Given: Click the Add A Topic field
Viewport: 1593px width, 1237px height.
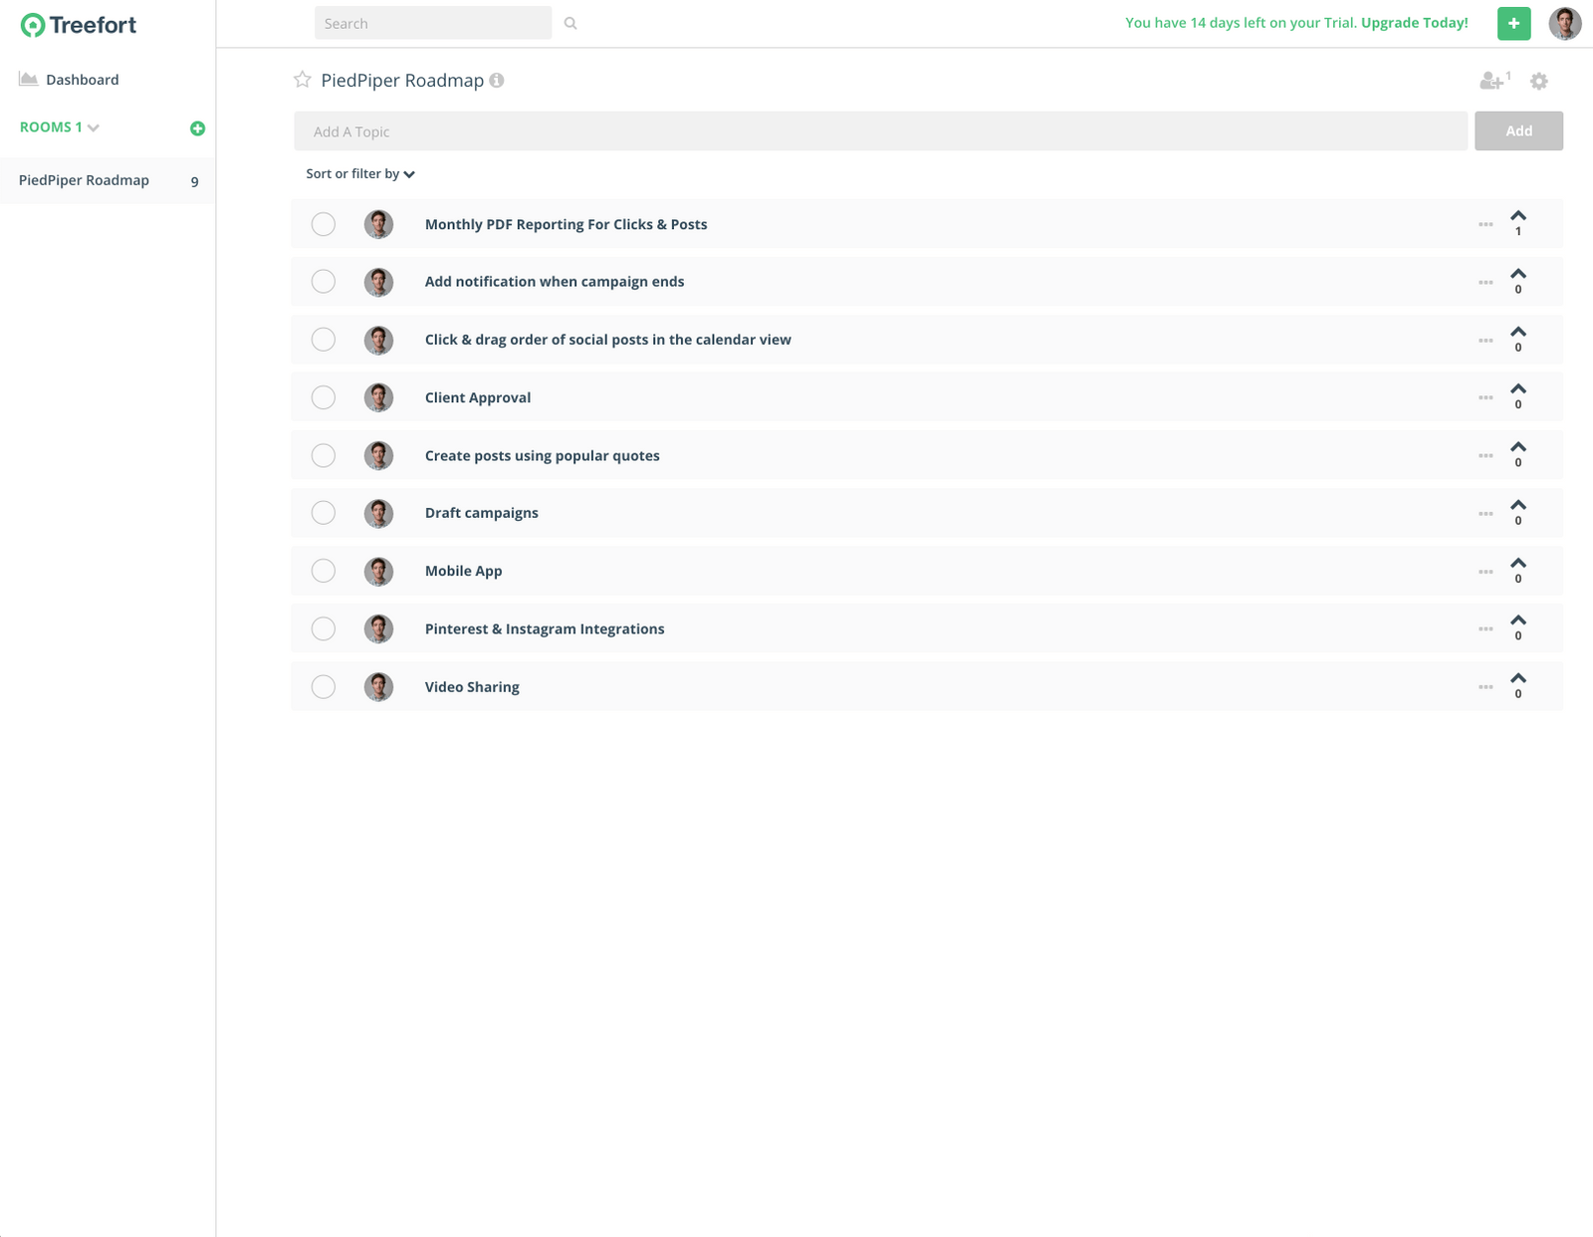Looking at the screenshot, I should [880, 131].
